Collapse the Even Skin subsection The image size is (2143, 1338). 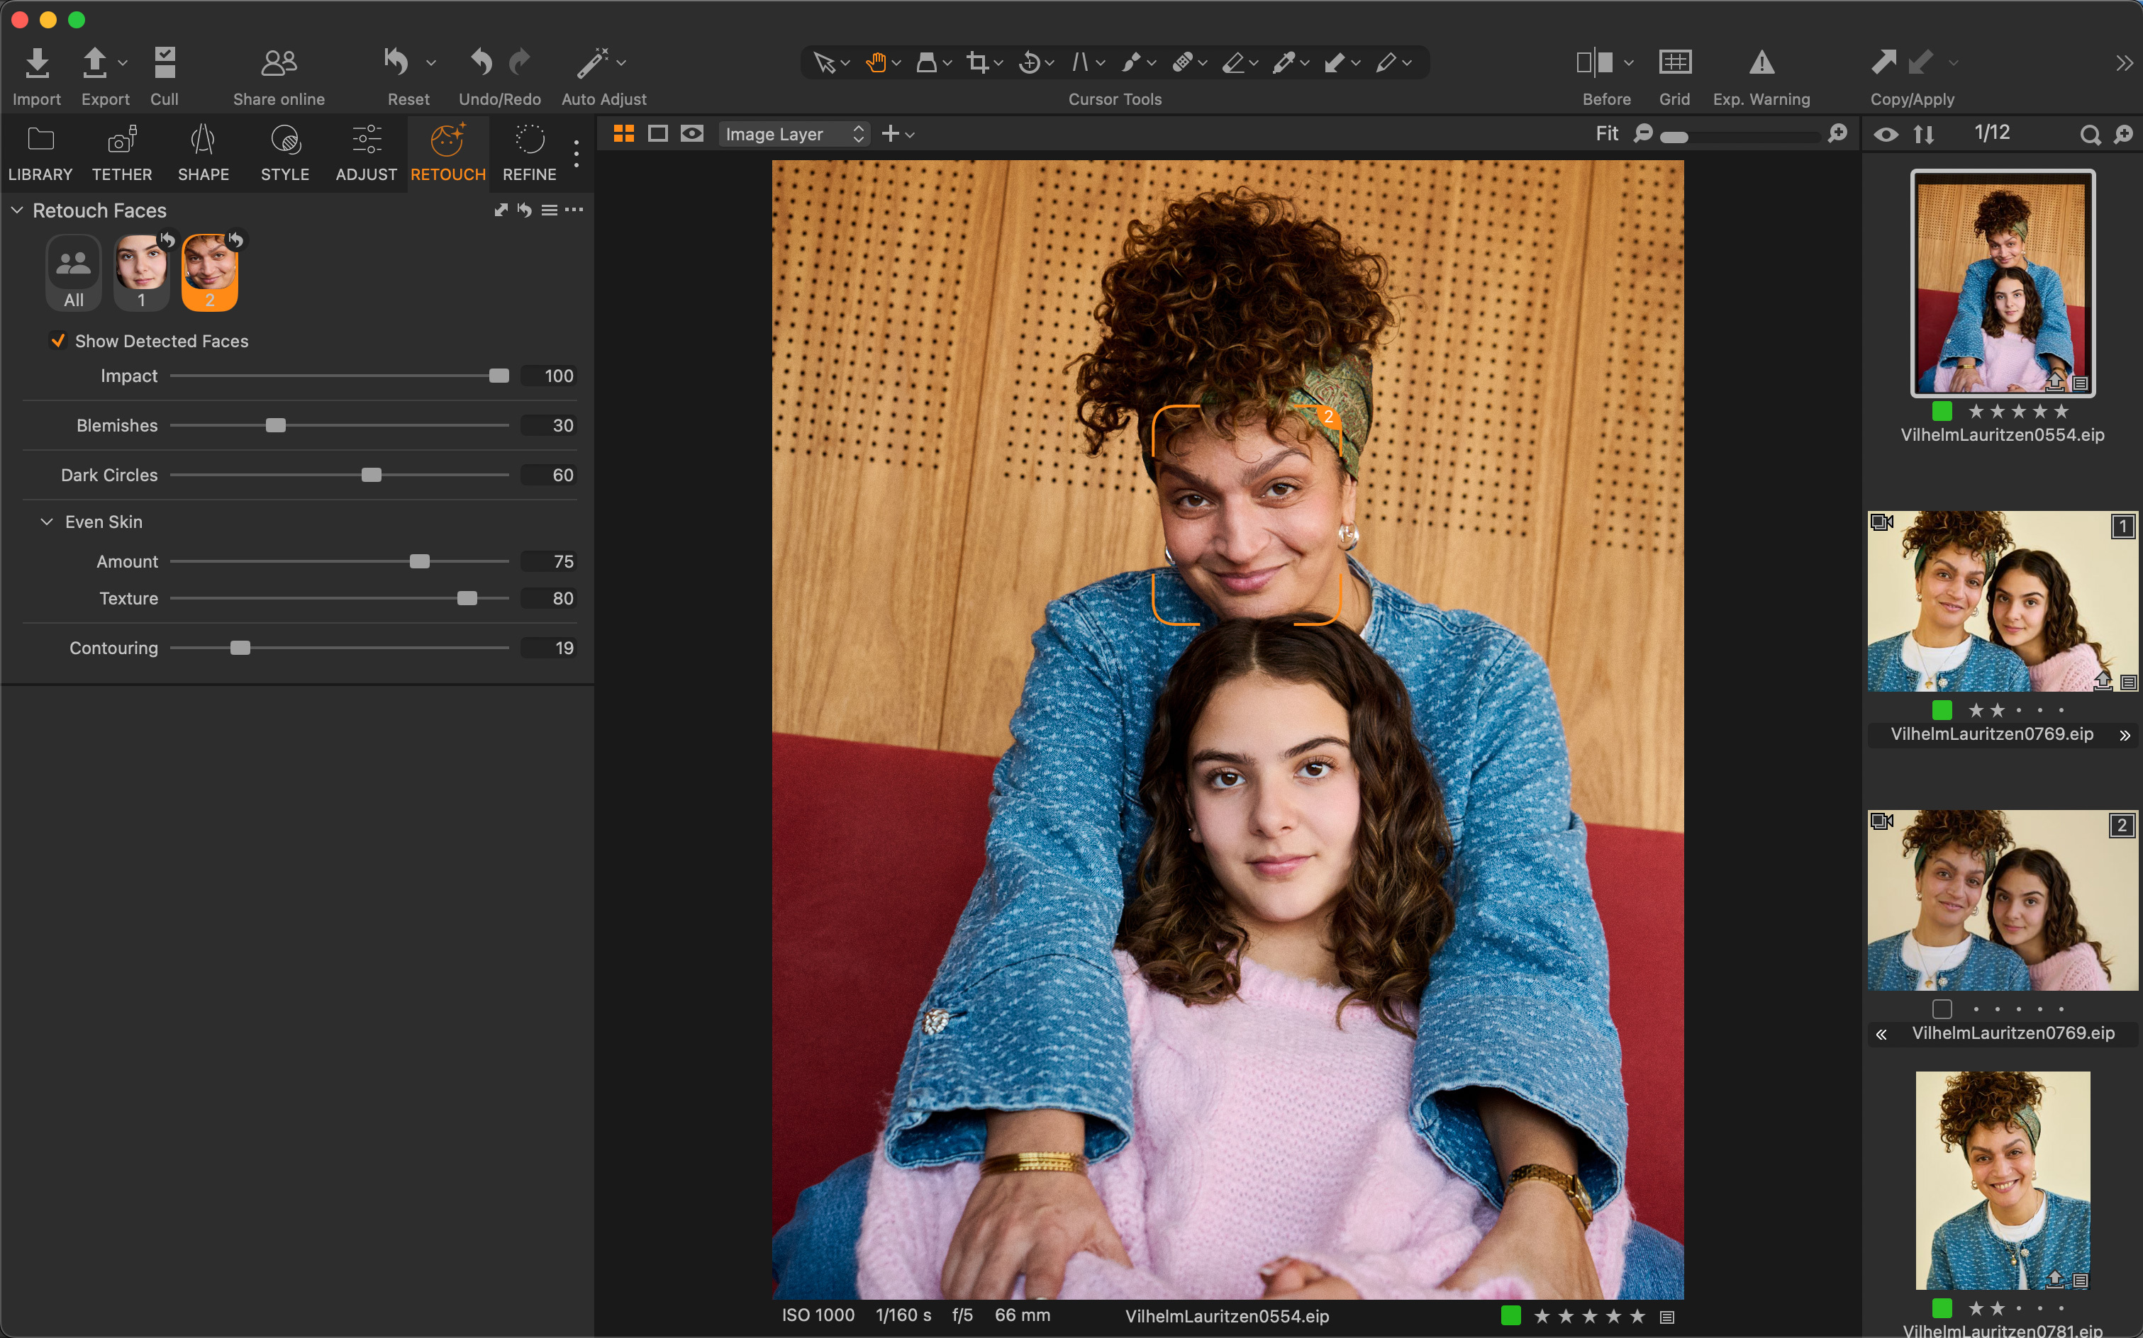pyautogui.click(x=47, y=522)
